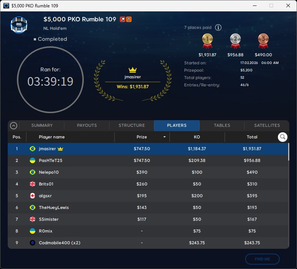
Task: Click the search magnifier icon in table header
Action: pos(282,137)
